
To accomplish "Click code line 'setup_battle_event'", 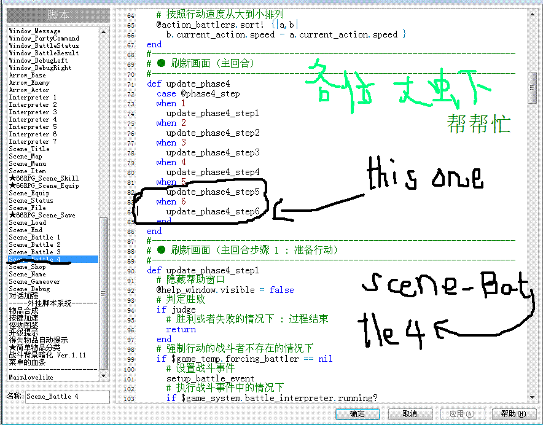I will pos(210,378).
